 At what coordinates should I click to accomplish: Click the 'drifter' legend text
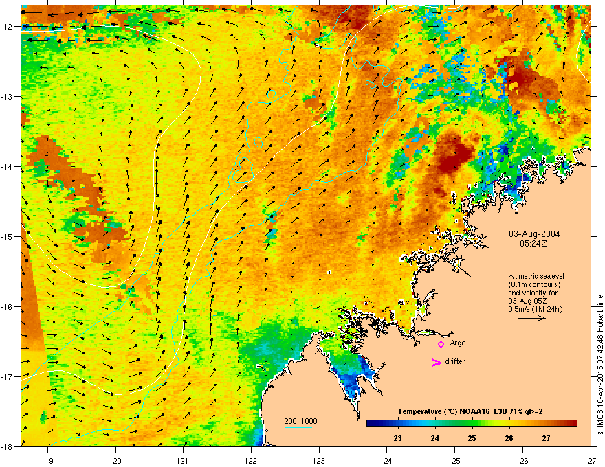455,361
